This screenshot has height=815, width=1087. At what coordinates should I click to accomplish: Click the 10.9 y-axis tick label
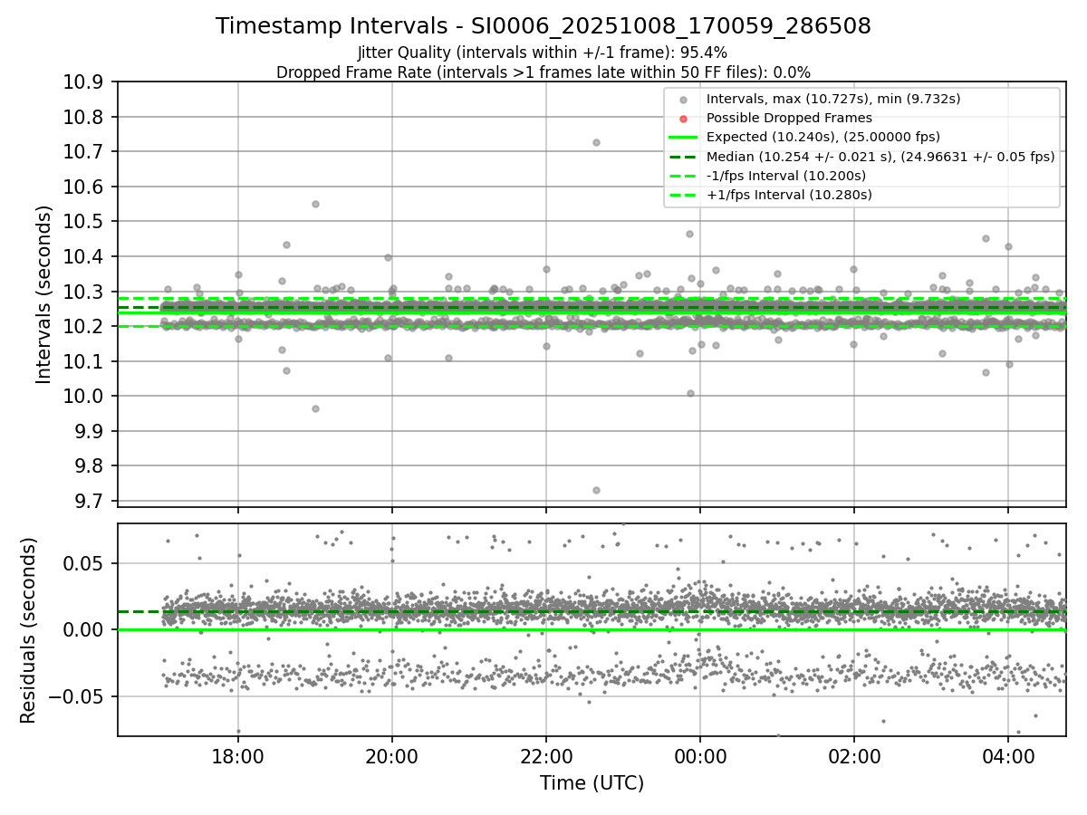pos(84,82)
